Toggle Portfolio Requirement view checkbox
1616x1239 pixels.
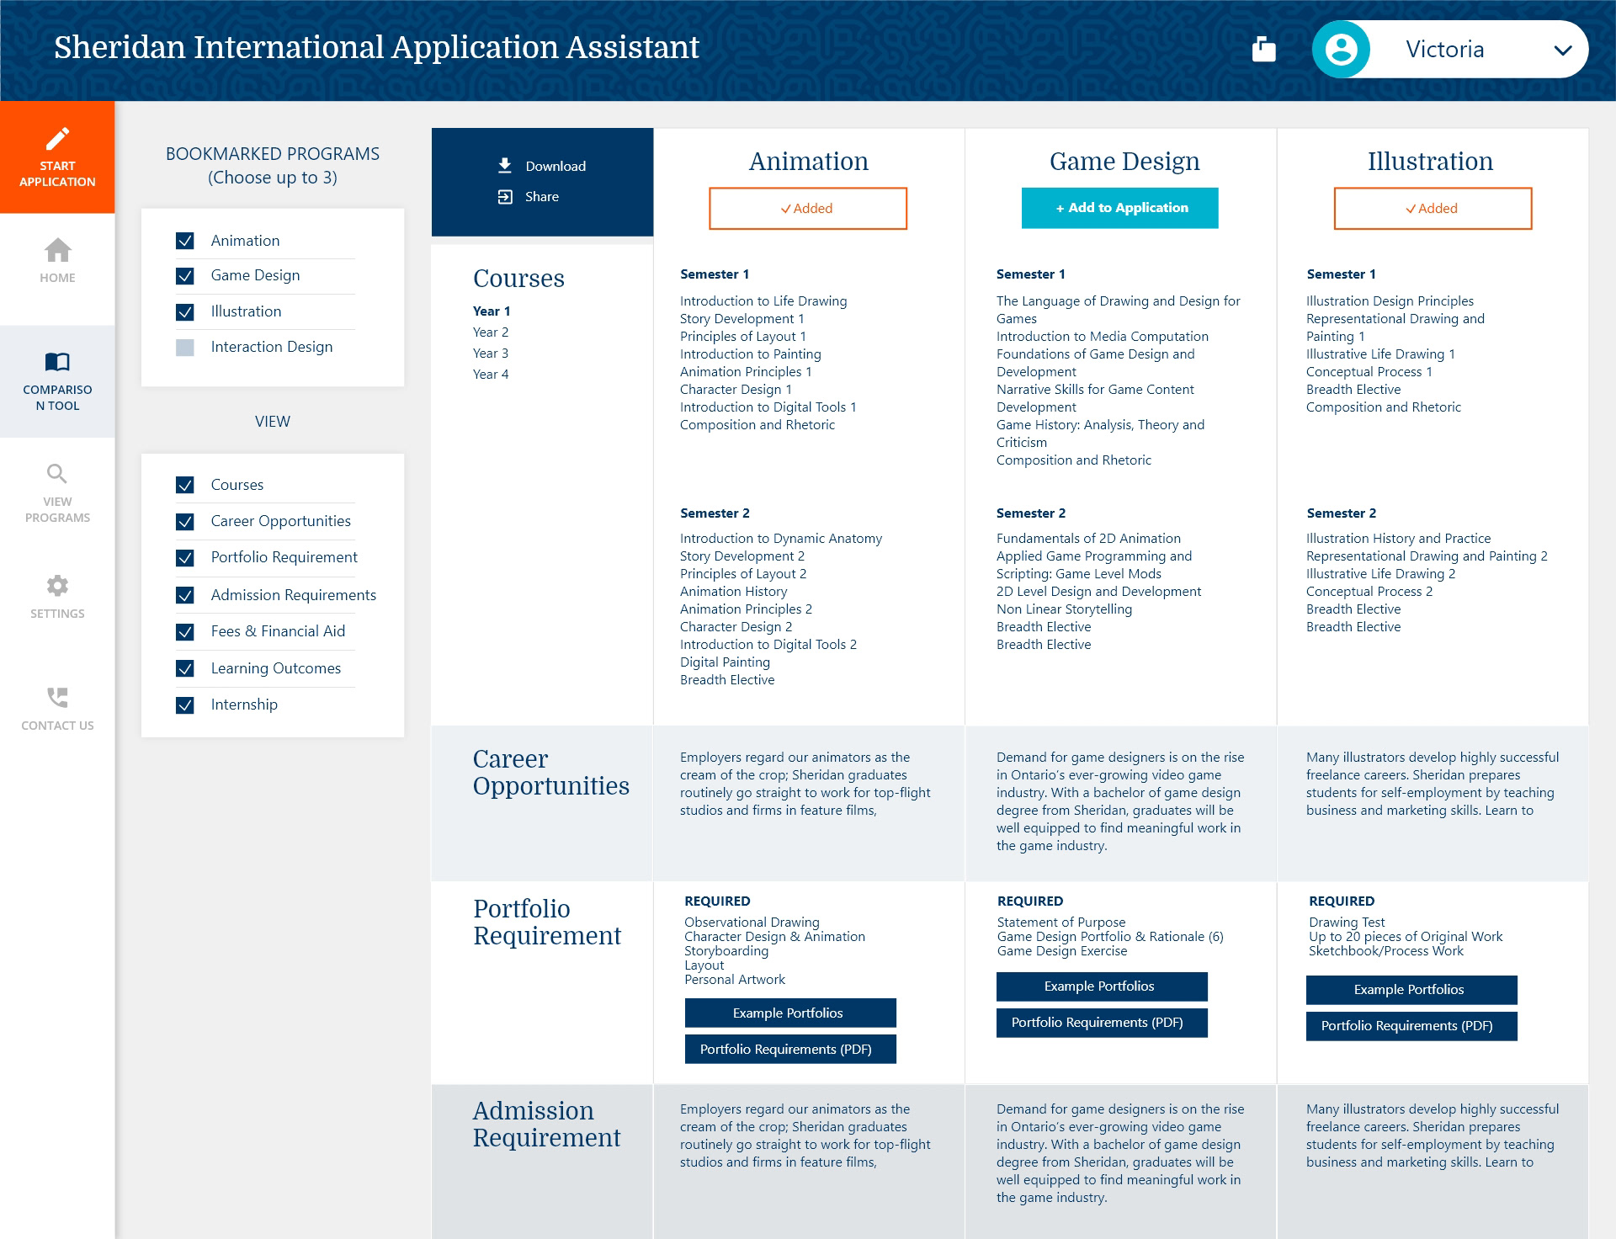pos(185,558)
